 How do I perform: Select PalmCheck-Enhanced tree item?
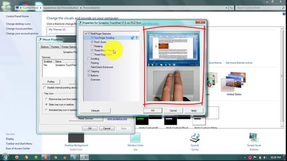pyautogui.click(x=102, y=67)
